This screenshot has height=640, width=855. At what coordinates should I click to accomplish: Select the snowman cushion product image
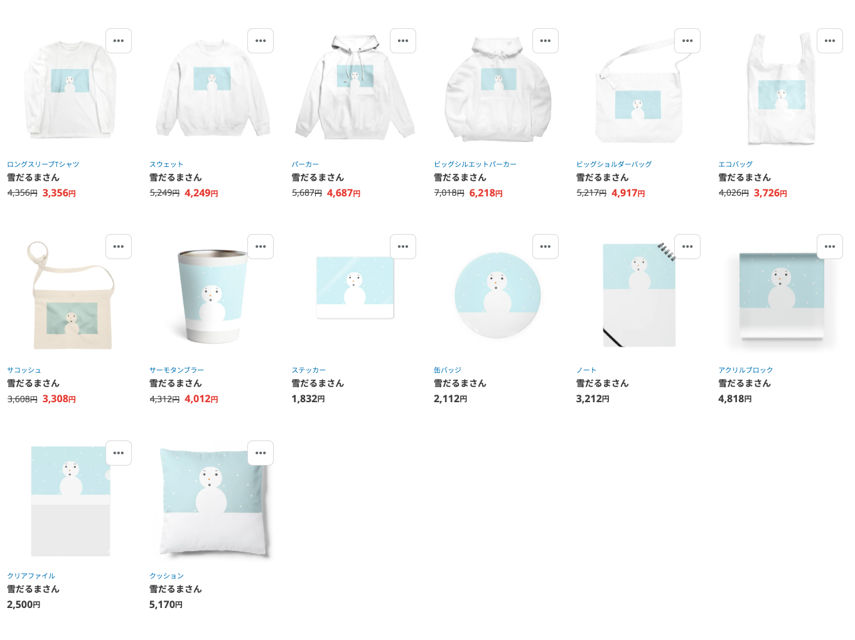pyautogui.click(x=213, y=502)
